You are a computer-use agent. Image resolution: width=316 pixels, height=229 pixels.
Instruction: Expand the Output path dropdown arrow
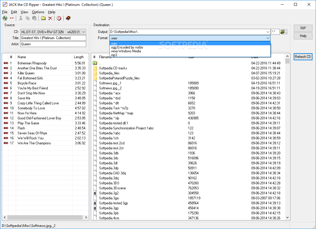pyautogui.click(x=268, y=32)
